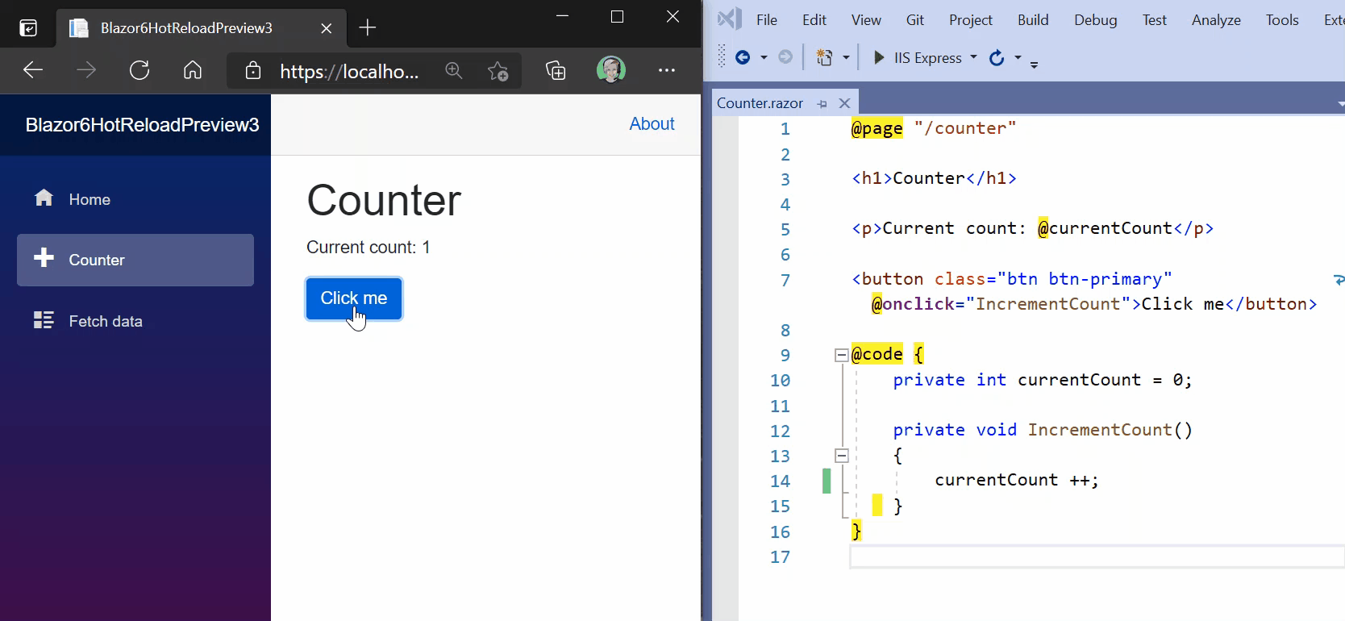Viewport: 1345px width, 621px height.
Task: Click the Counter heading on the page
Action: pyautogui.click(x=384, y=200)
